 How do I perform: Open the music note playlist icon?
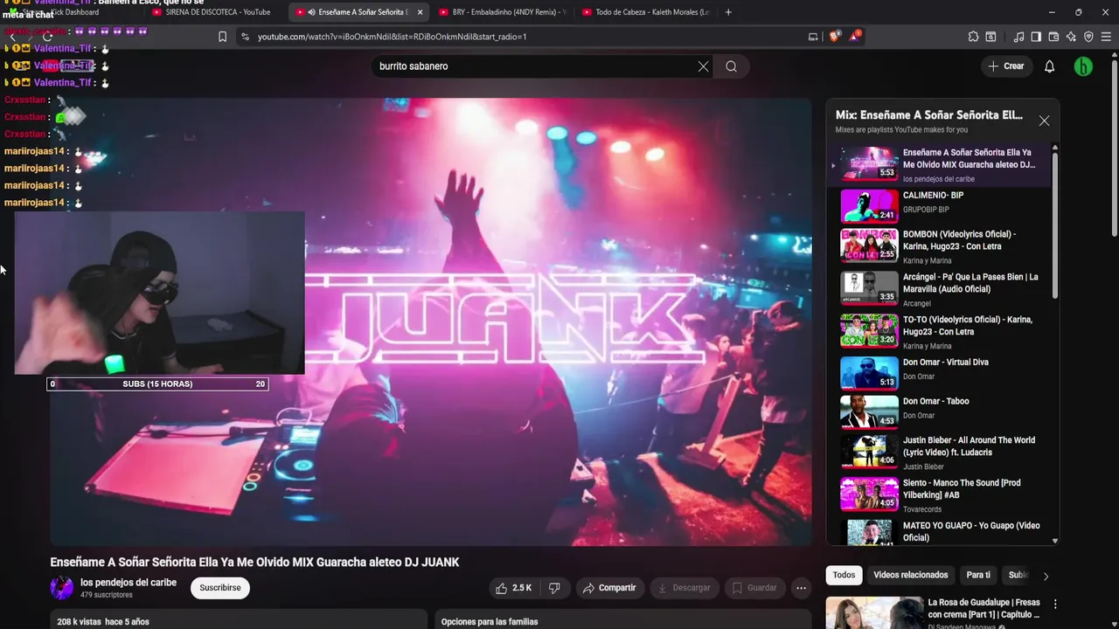click(x=1018, y=37)
